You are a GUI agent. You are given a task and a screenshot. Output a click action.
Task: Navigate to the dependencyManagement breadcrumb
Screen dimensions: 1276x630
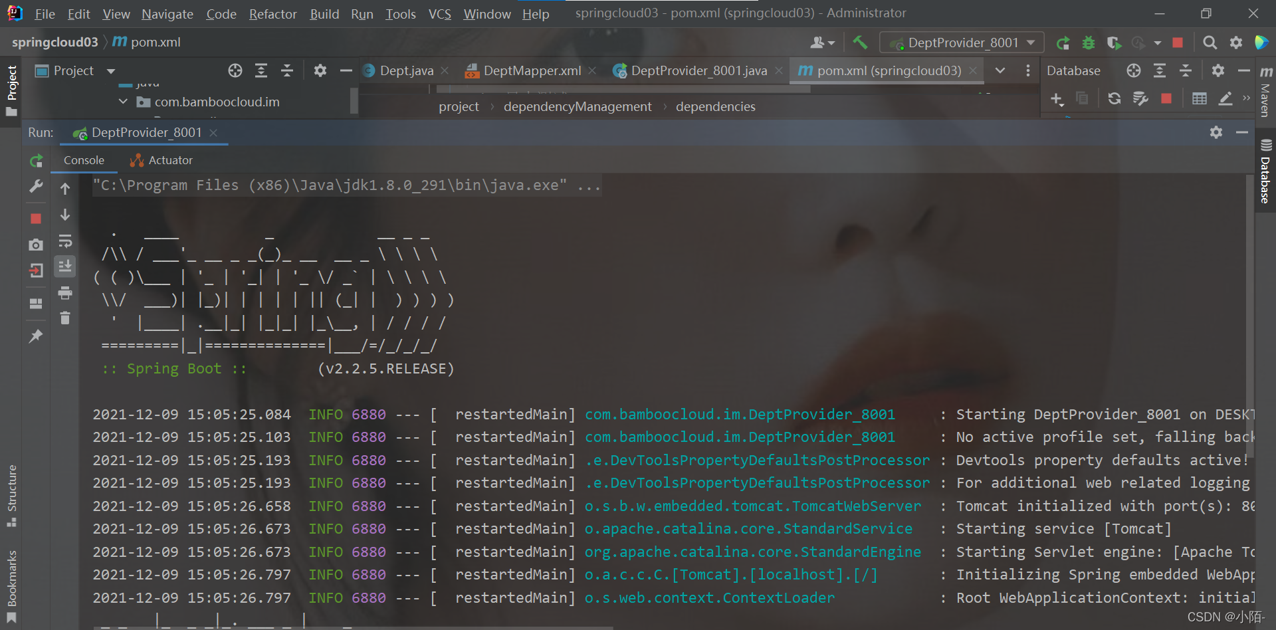pyautogui.click(x=577, y=106)
